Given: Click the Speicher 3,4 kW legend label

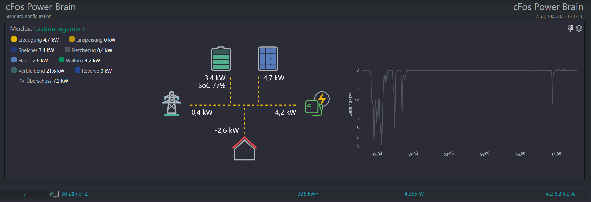Looking at the screenshot, I should click(36, 50).
